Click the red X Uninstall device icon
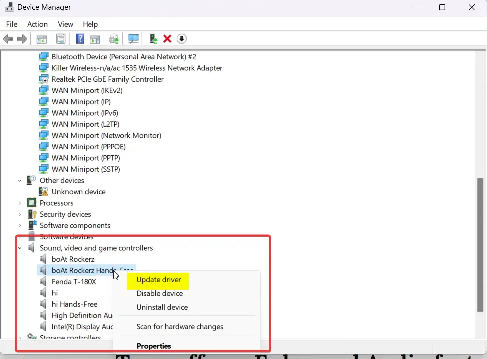This screenshot has height=359, width=487. (167, 39)
